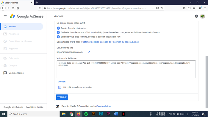Show hidden system tray icons
208x117 pixels.
click(x=167, y=114)
